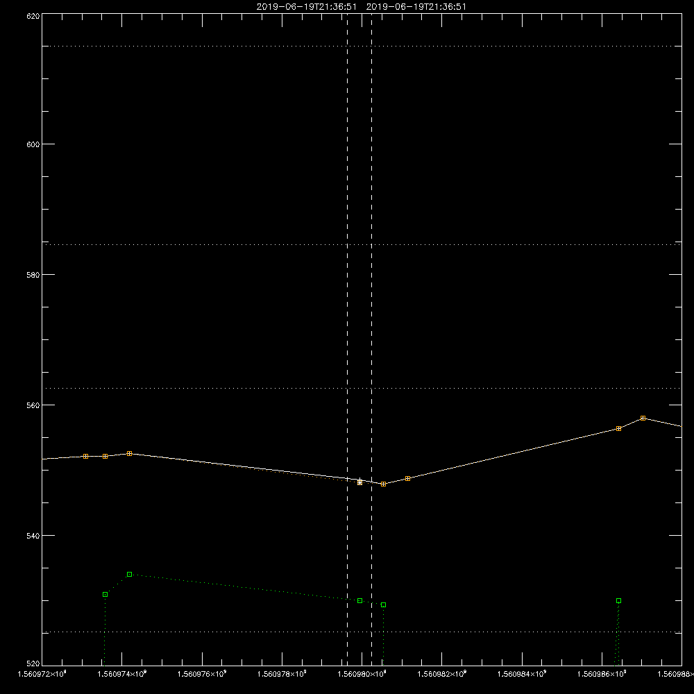Click the left dashed vertical line
694x694 pixels.
(347, 339)
